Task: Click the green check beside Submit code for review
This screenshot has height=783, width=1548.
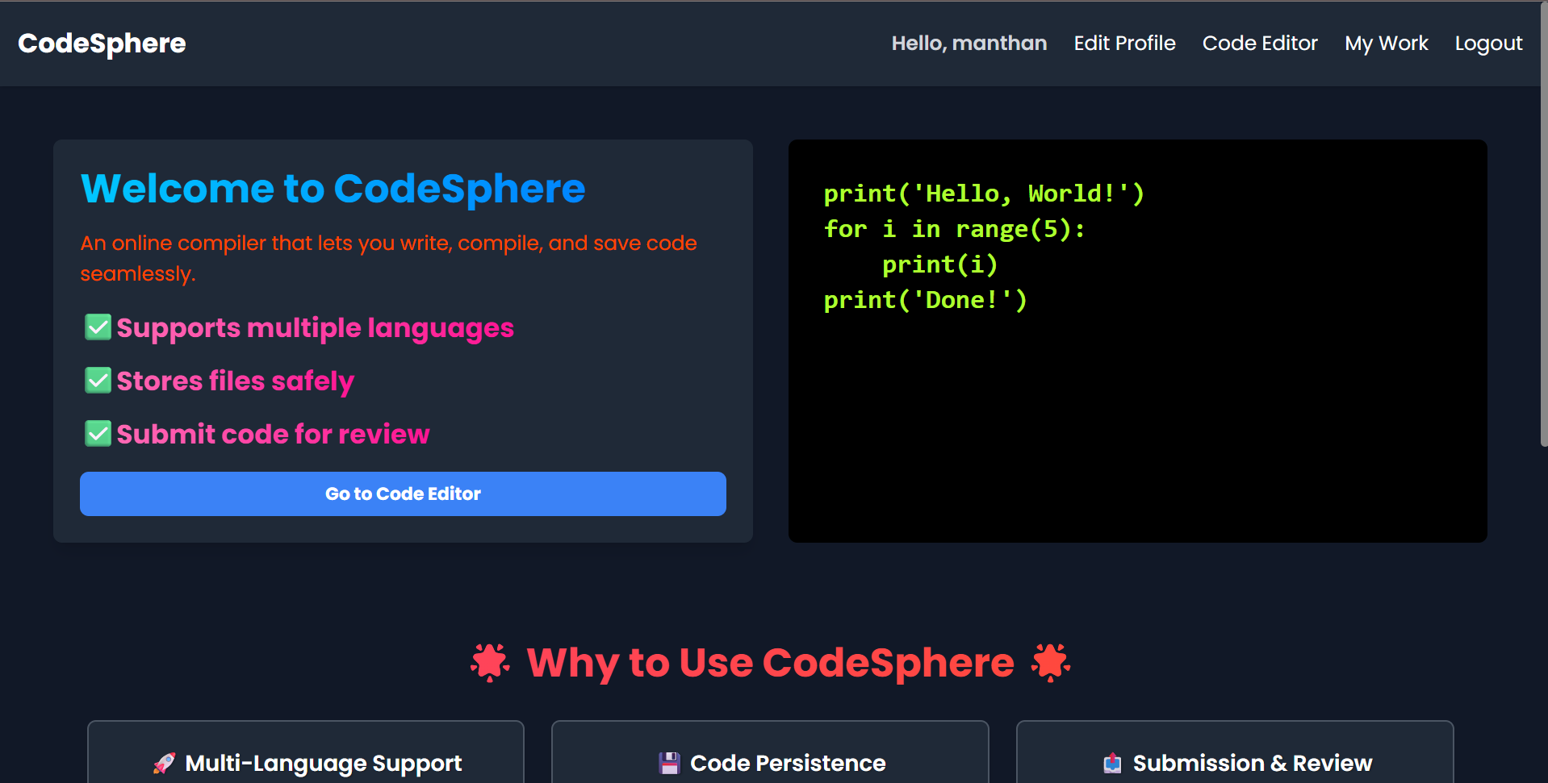Action: (98, 434)
